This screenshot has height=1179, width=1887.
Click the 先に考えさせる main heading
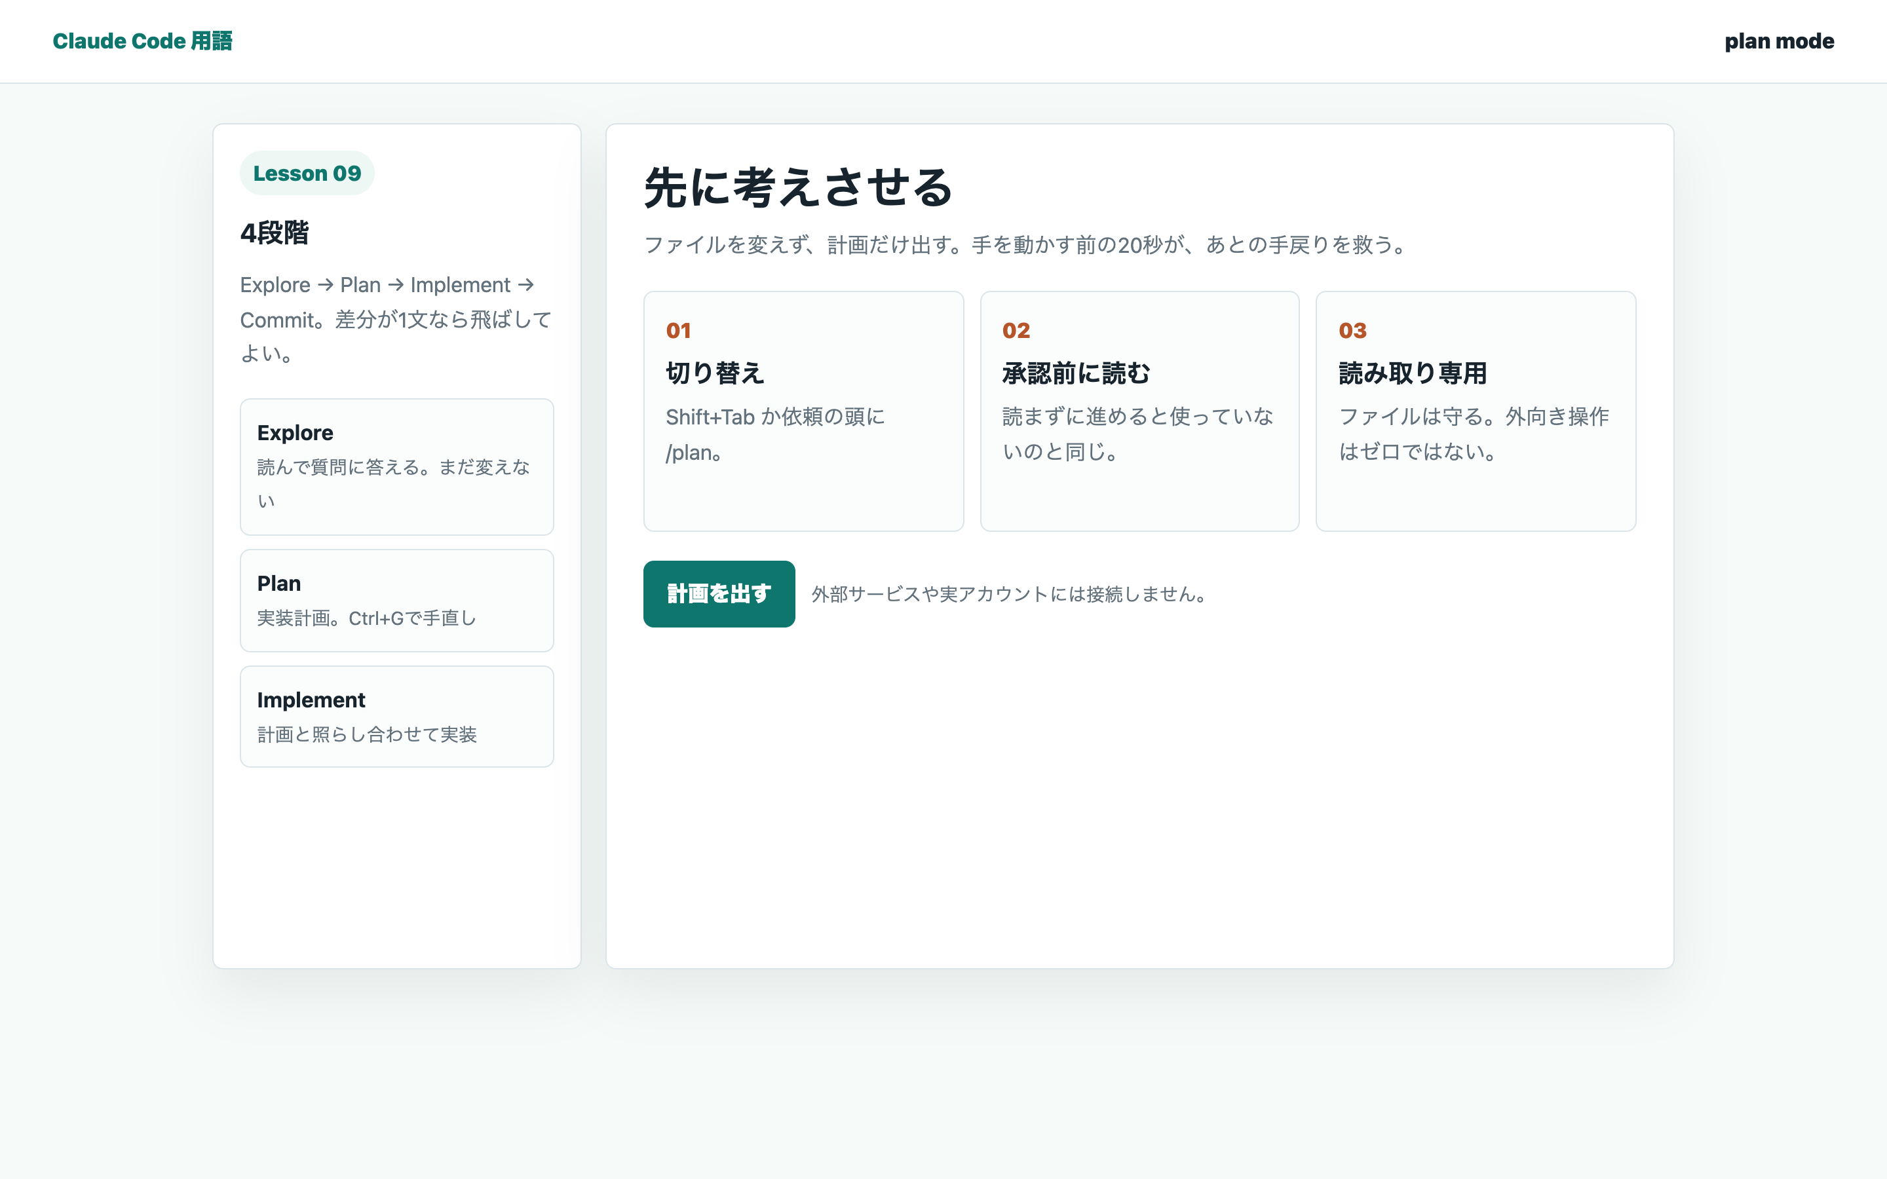(x=799, y=187)
